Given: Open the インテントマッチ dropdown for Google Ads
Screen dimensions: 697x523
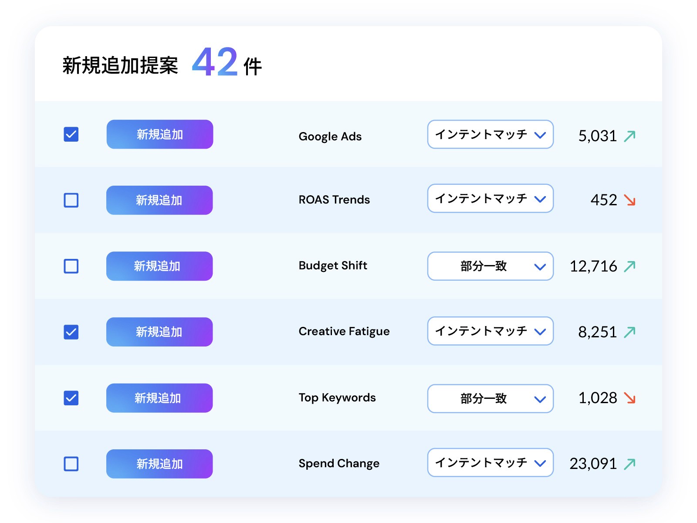Looking at the screenshot, I should 490,135.
